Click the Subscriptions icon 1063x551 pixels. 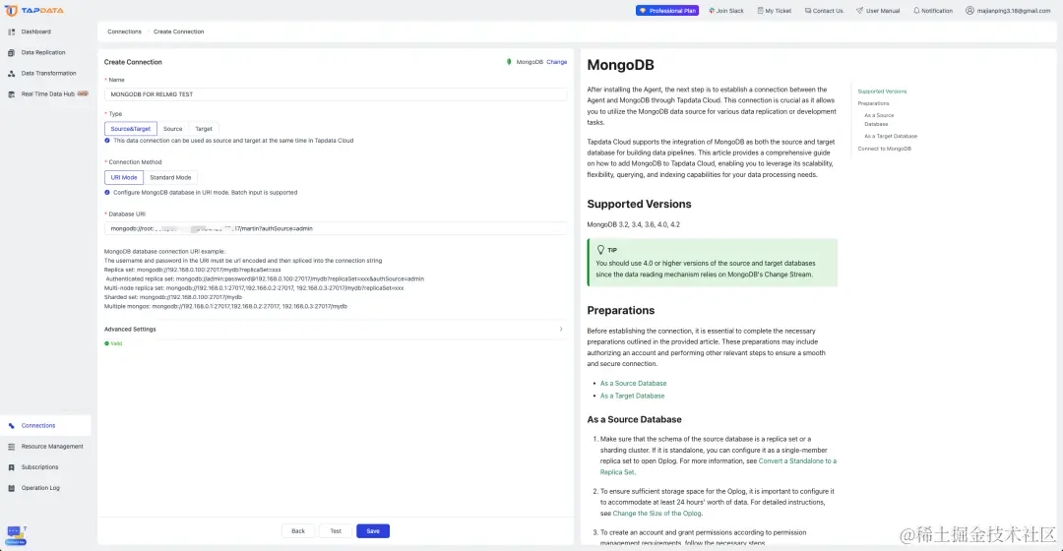pos(12,467)
